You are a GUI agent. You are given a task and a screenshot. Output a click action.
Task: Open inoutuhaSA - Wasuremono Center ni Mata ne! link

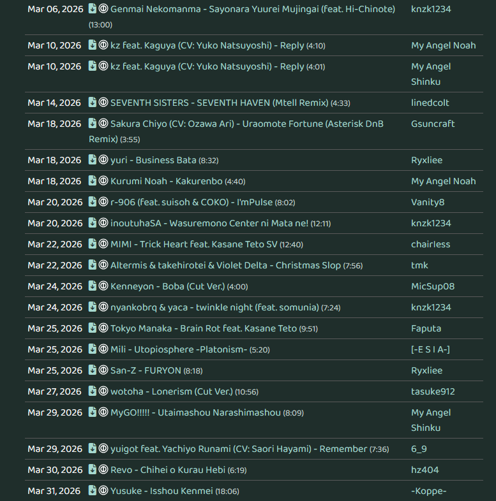[x=209, y=223]
